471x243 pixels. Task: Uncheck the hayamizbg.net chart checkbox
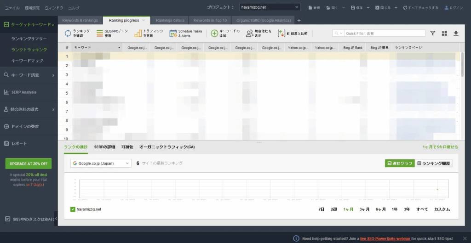pos(73,209)
